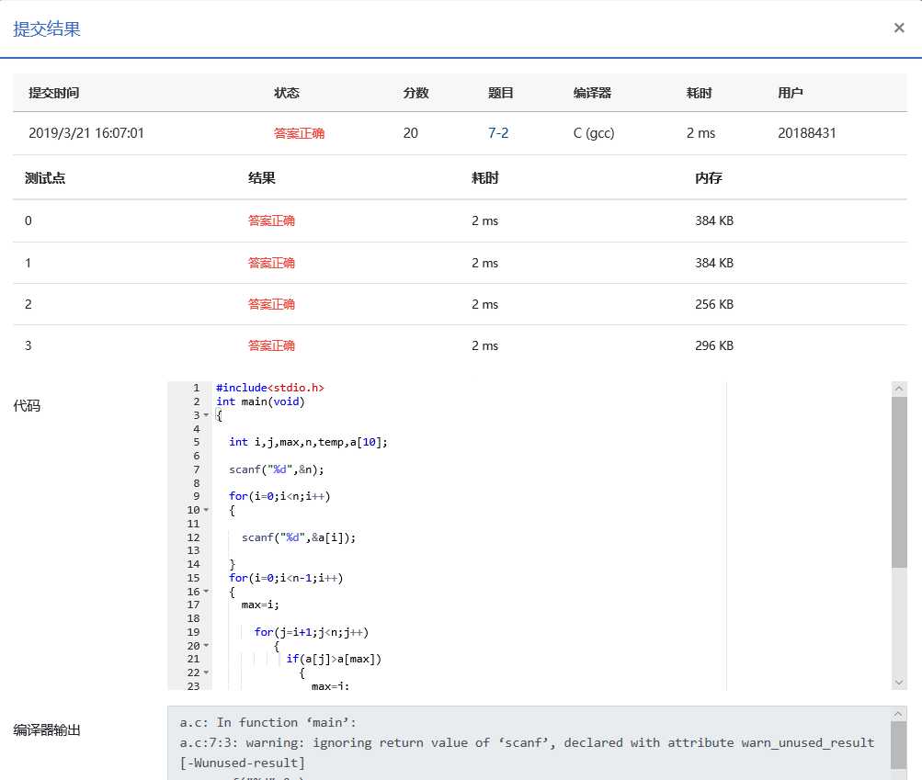Collapse code fold arrow at line 16
The height and width of the screenshot is (780, 922).
(x=207, y=592)
